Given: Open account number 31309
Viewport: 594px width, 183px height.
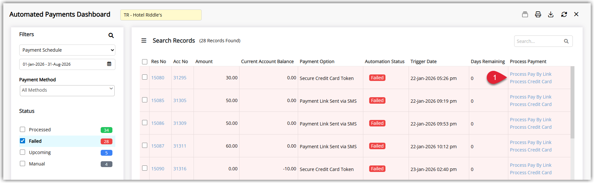Looking at the screenshot, I should tap(180, 123).
